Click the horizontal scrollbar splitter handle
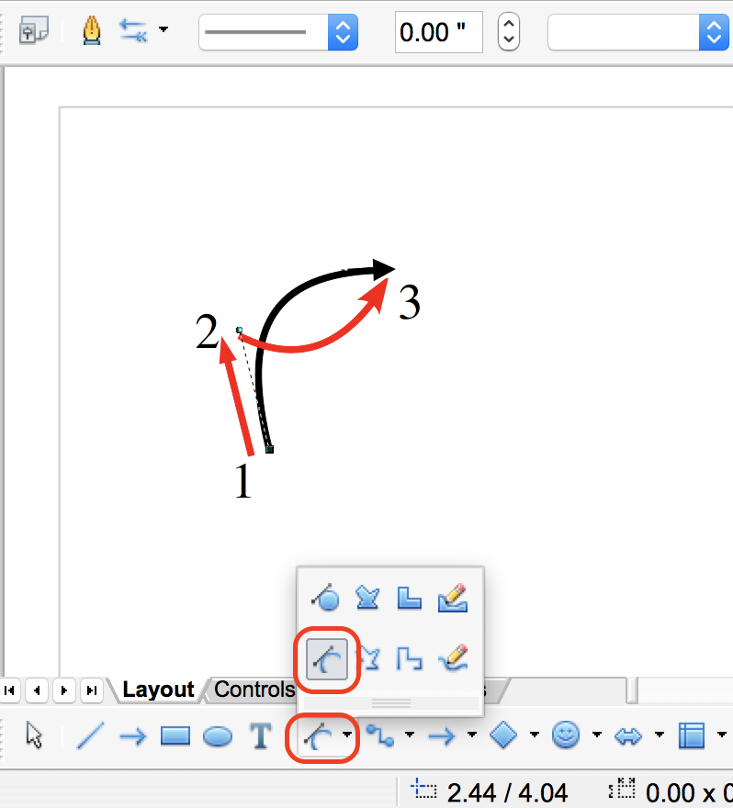The height and width of the screenshot is (808, 733). [x=632, y=690]
